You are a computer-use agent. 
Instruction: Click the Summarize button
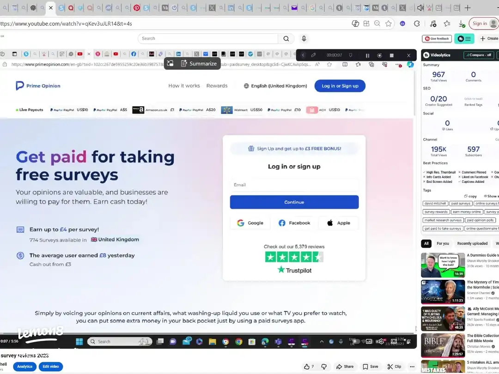pyautogui.click(x=199, y=64)
